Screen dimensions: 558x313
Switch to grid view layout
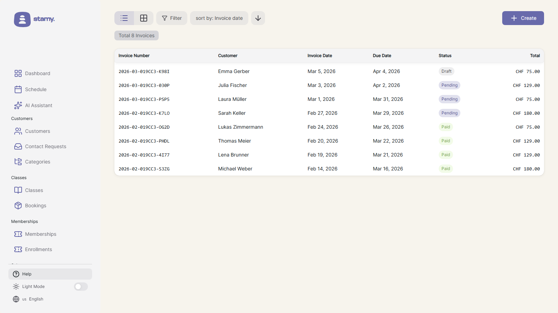pos(144,18)
